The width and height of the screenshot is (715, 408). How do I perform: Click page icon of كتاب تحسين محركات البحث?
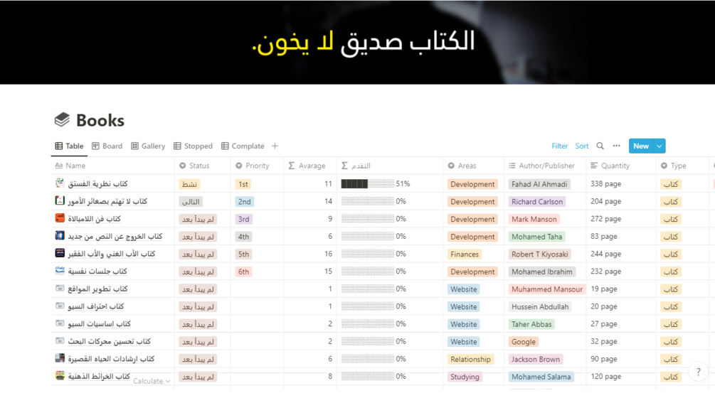coord(60,340)
